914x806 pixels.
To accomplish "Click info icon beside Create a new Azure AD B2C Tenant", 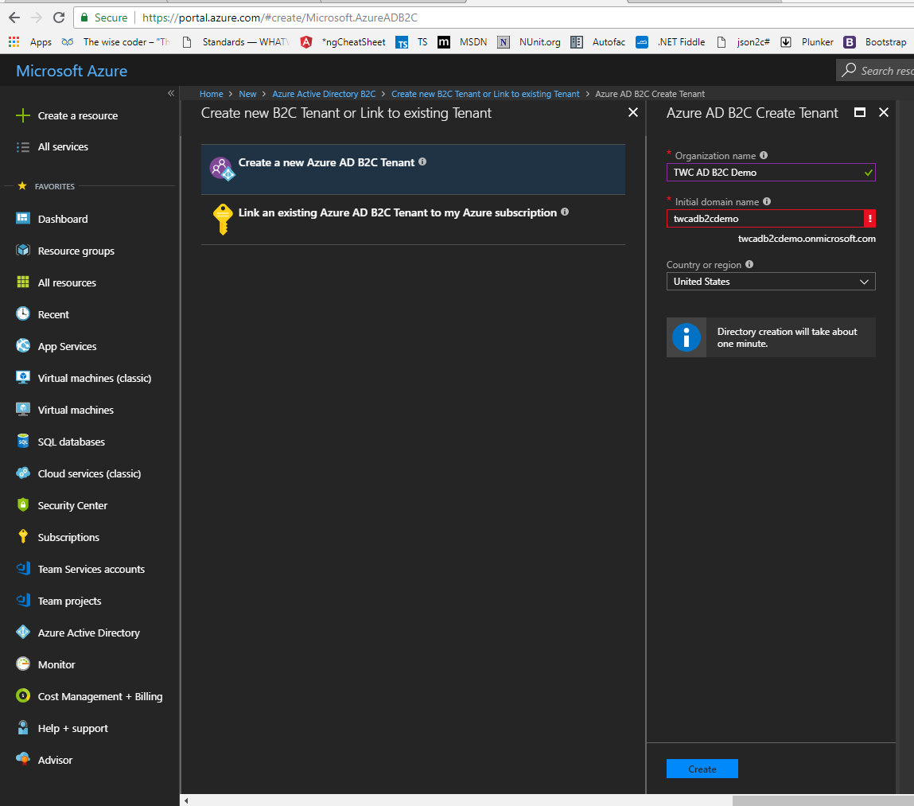I will click(x=422, y=162).
